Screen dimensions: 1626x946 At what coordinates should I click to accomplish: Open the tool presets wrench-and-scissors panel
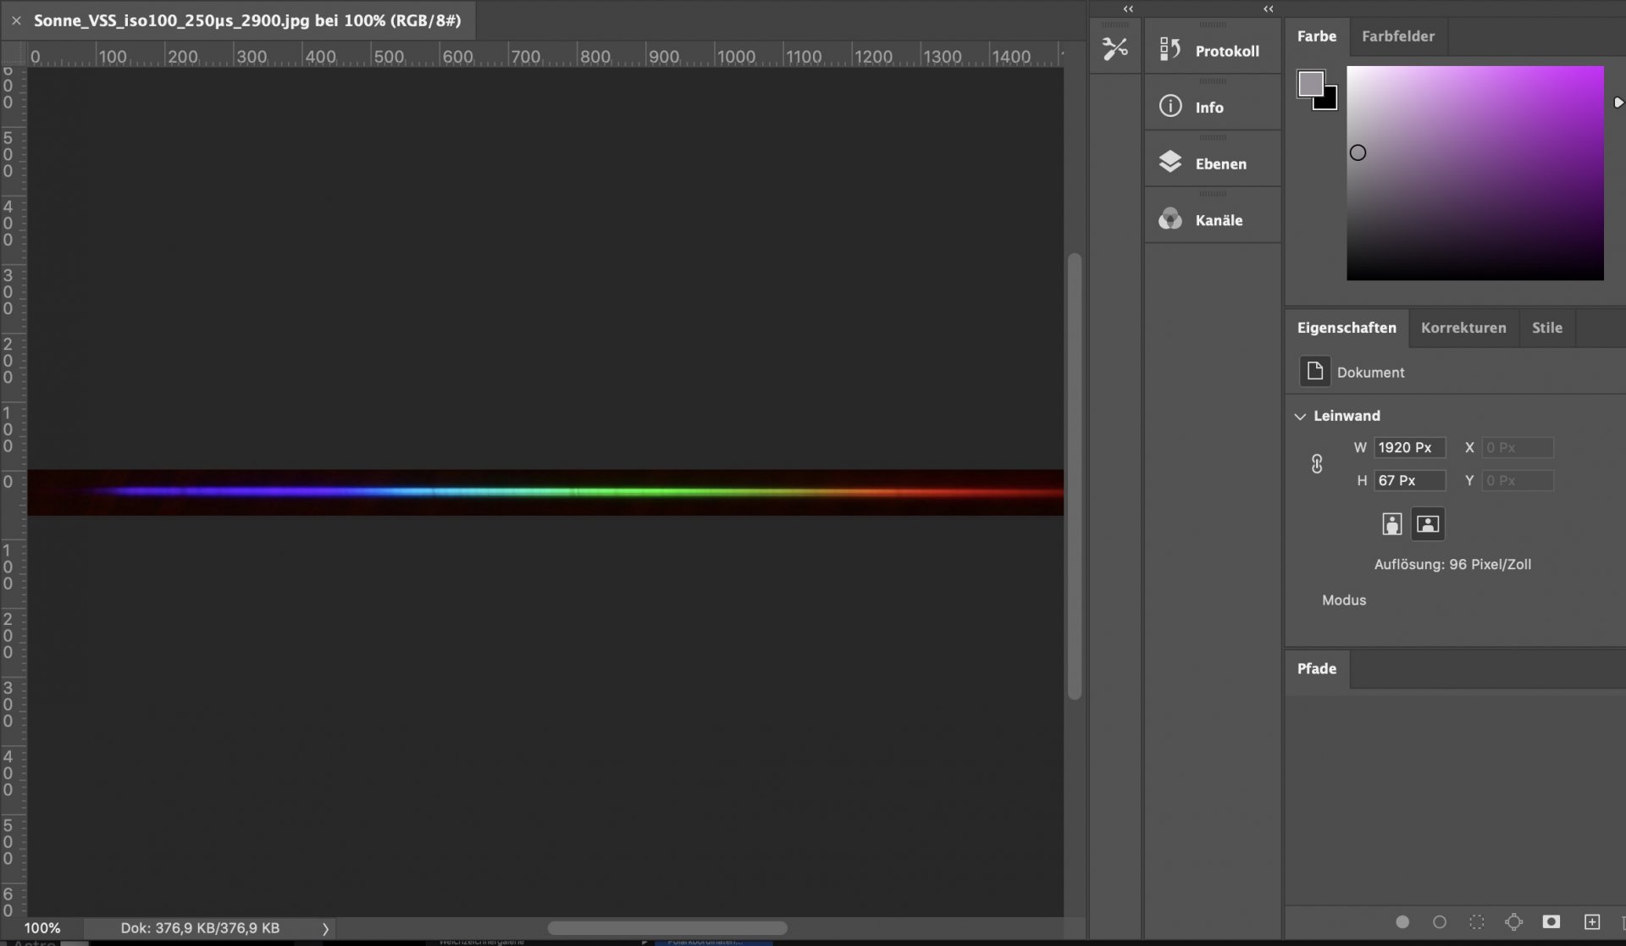point(1114,48)
